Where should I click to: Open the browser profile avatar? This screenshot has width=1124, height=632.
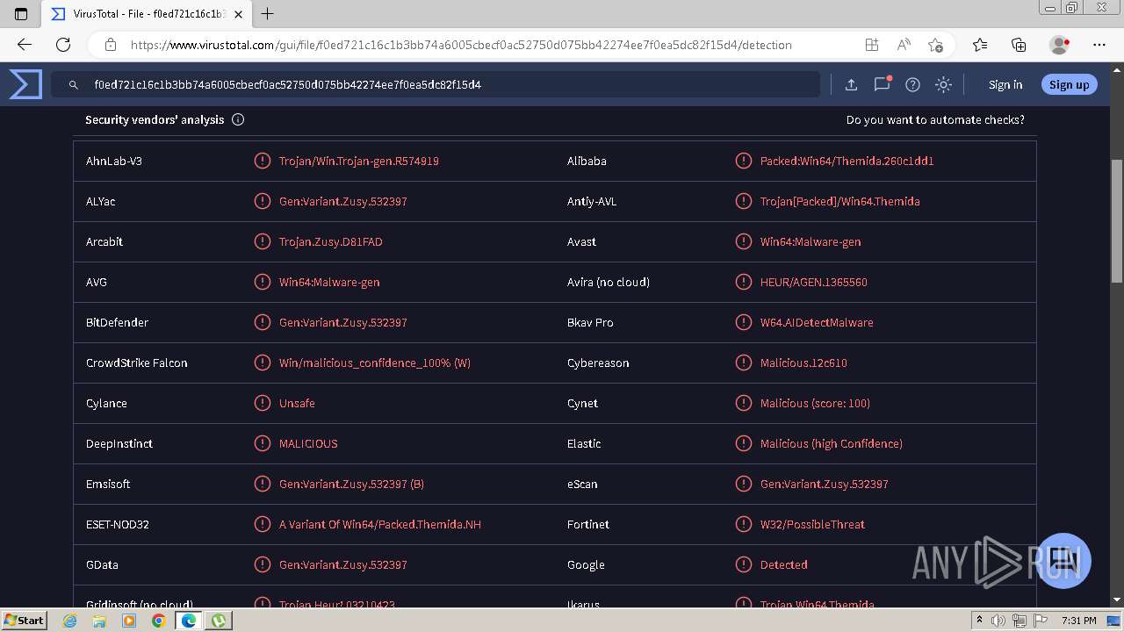coord(1059,45)
